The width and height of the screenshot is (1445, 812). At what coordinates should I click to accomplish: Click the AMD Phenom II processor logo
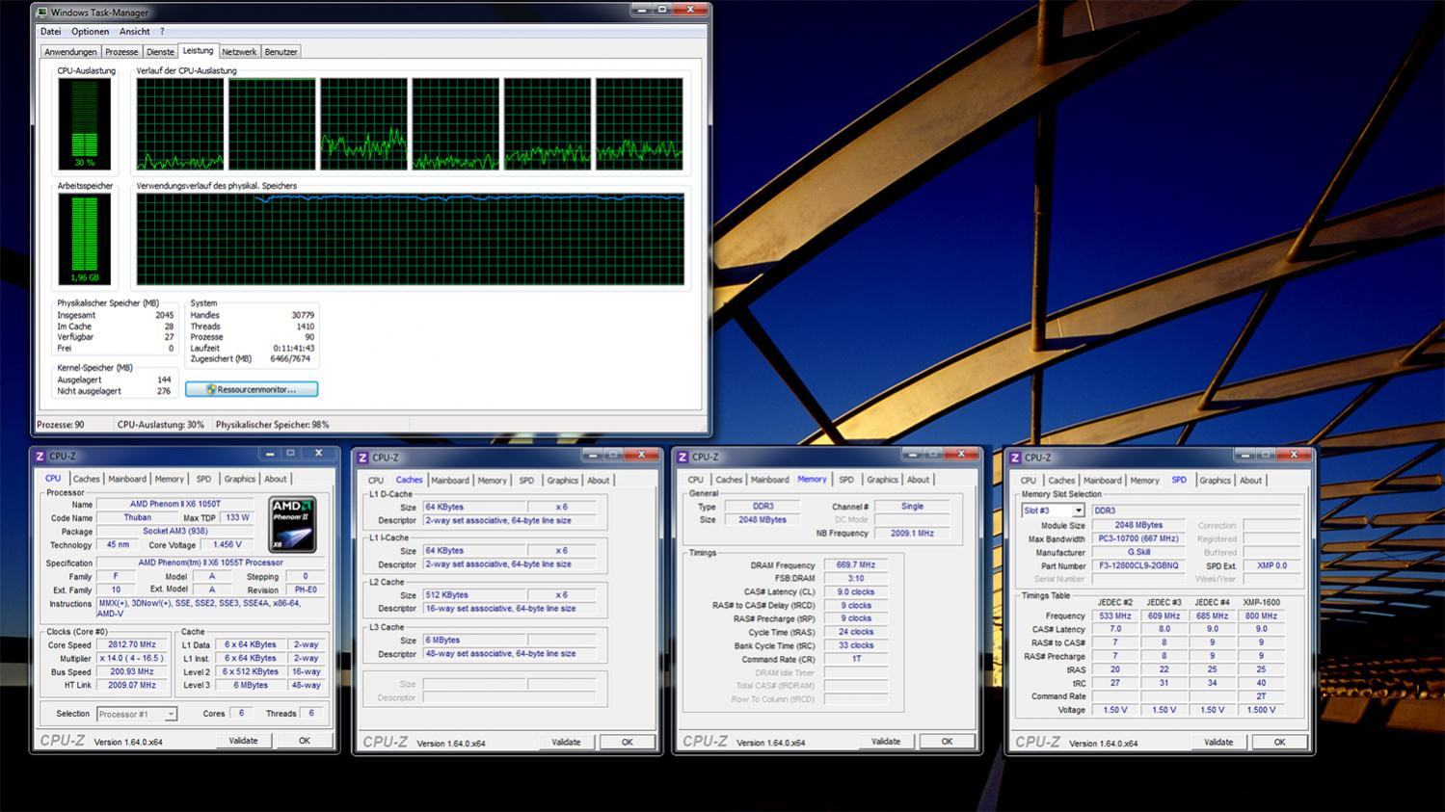pos(292,524)
